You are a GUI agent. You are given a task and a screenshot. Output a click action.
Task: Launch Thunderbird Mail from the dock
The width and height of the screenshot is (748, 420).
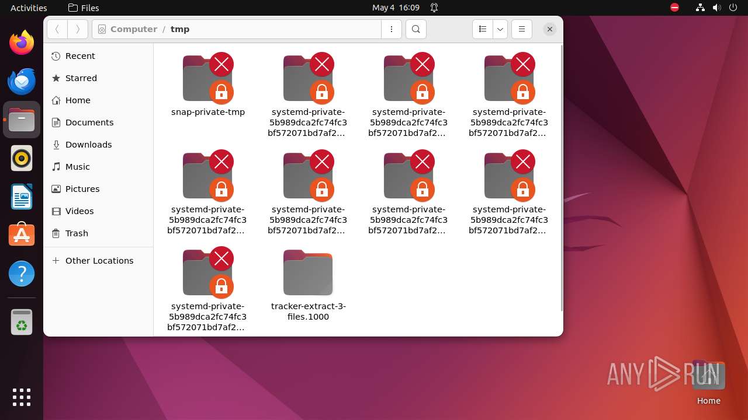point(22,81)
